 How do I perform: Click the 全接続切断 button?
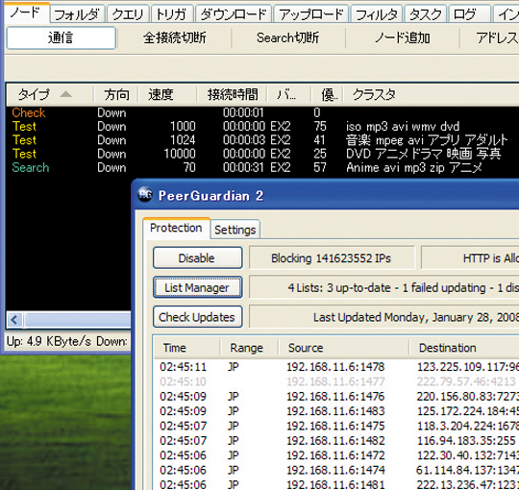click(174, 38)
